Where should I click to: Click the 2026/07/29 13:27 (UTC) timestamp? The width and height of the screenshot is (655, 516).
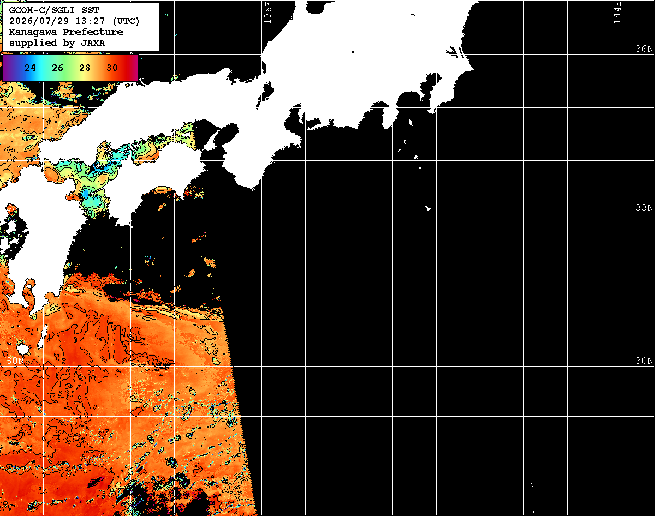click(x=74, y=21)
